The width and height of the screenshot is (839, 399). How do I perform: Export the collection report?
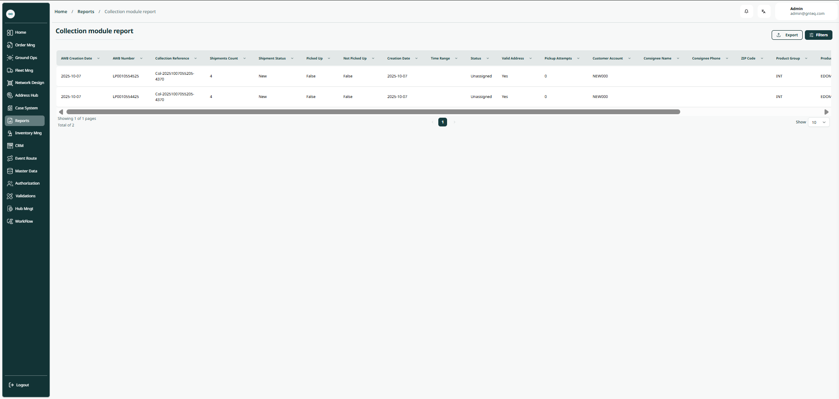coord(787,35)
